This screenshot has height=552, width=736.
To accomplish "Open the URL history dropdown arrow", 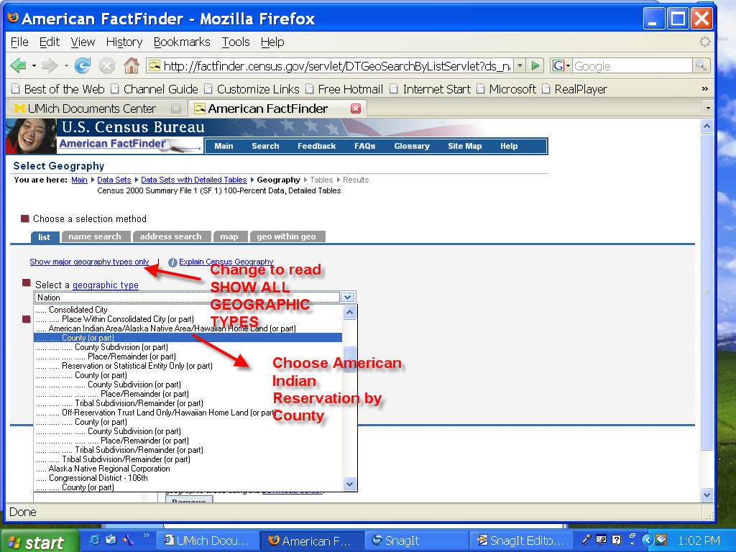I will [520, 66].
